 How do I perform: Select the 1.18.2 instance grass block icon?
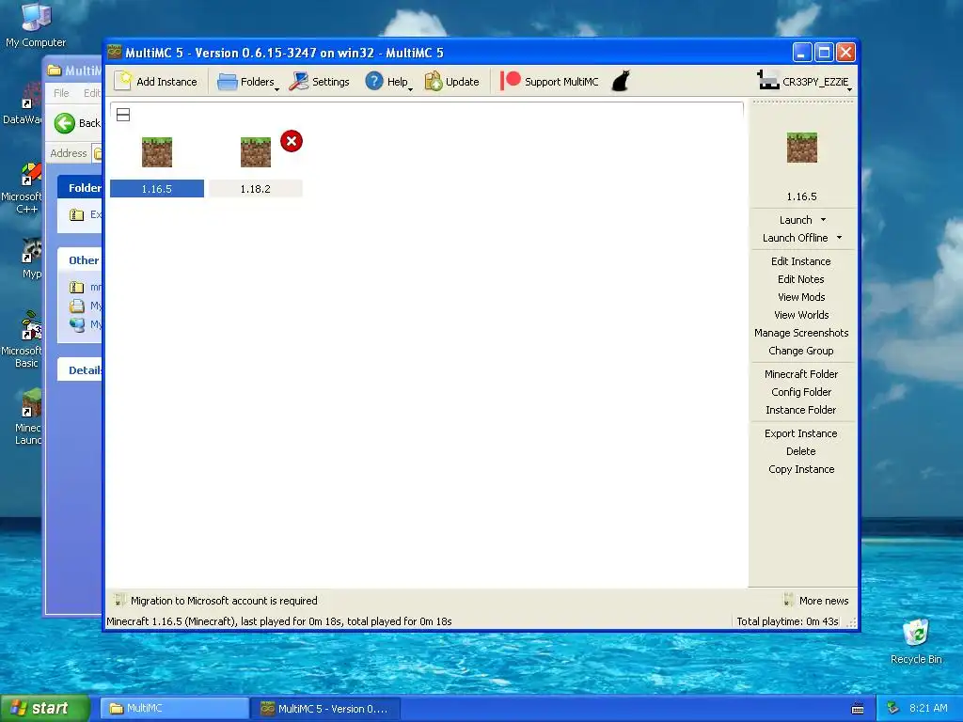coord(256,151)
